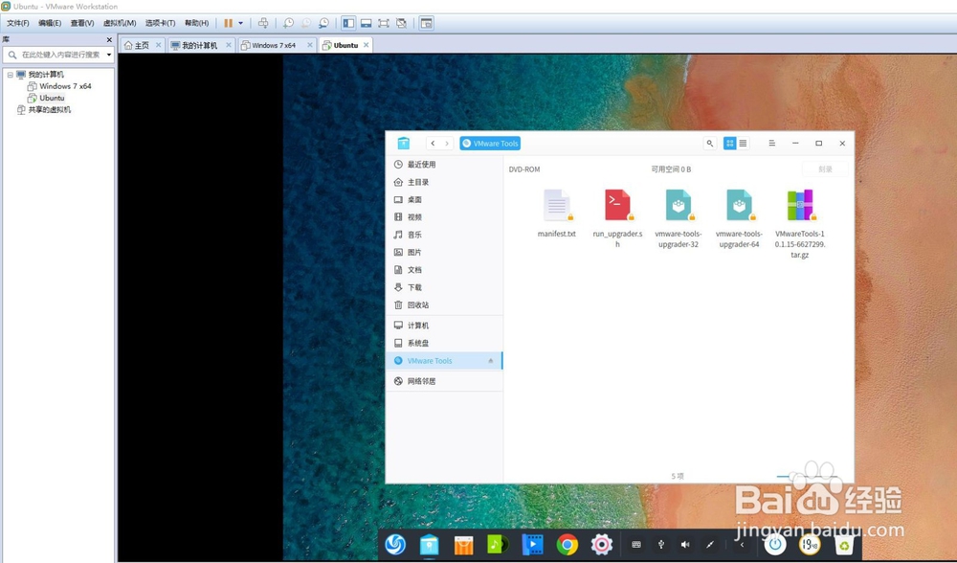Select the VMwareTools tar.gz archive thumbnail
This screenshot has height=563, width=957.
pos(799,205)
